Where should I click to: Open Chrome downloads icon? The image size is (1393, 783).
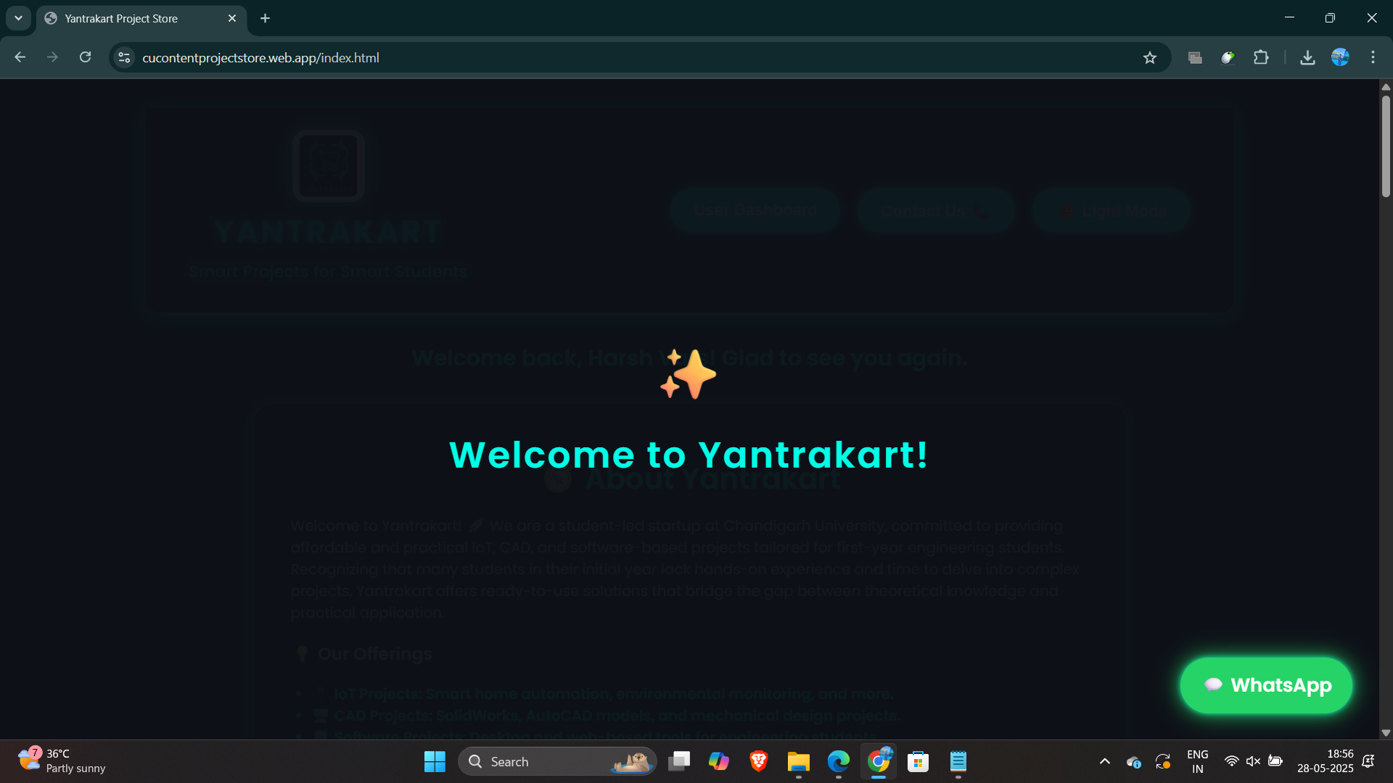coord(1307,57)
